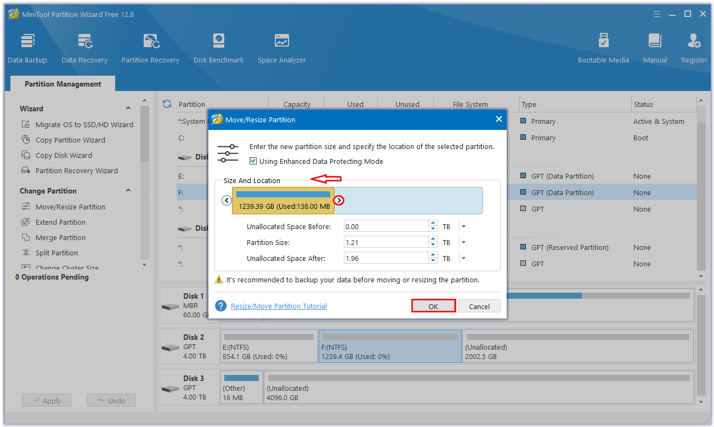
Task: Sort by Status column header
Action: point(643,104)
